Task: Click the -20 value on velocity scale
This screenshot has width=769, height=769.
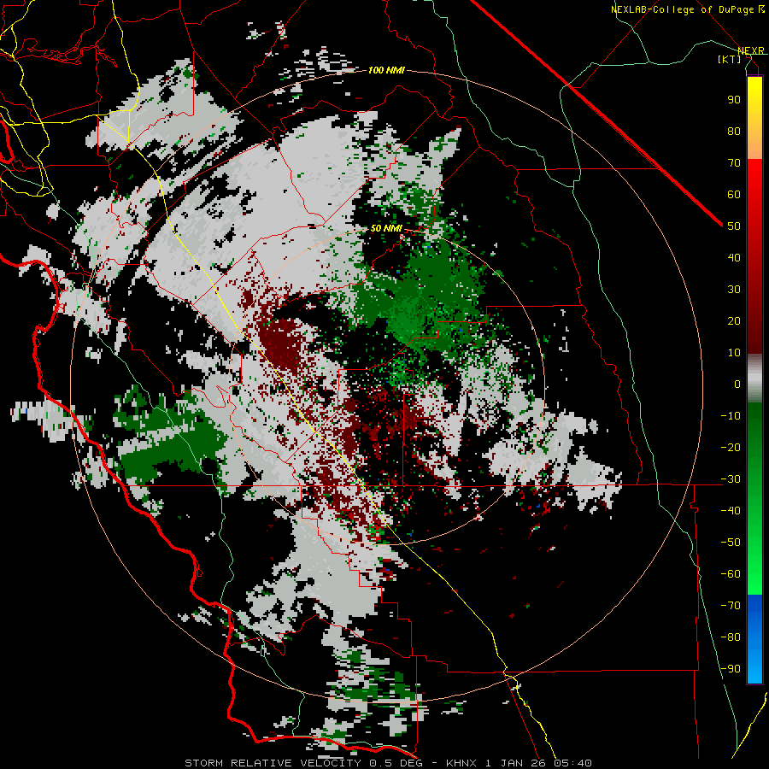Action: coord(731,448)
